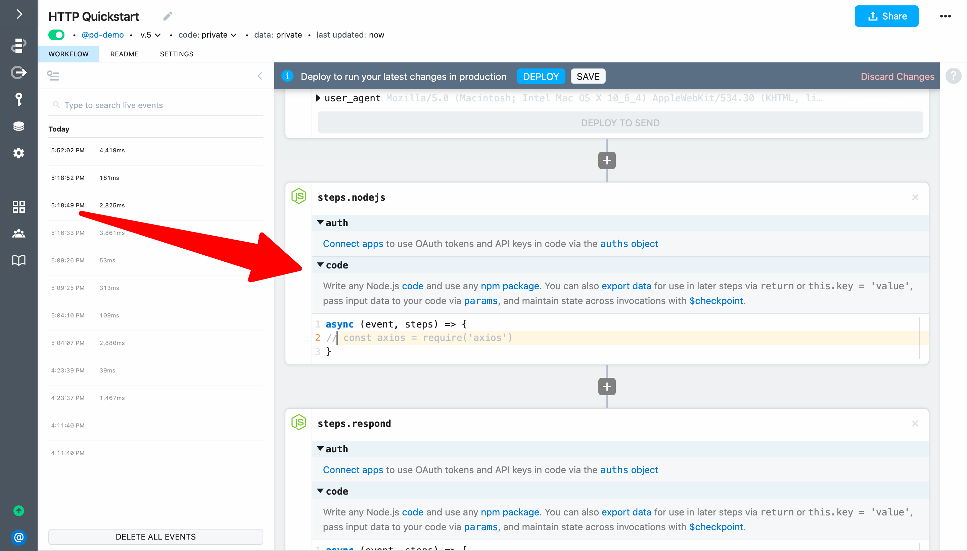This screenshot has width=967, height=551.
Task: Switch to the README tab
Action: point(124,54)
